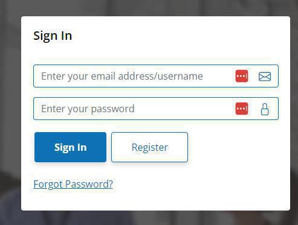Choose Register to create a new account

tap(149, 147)
